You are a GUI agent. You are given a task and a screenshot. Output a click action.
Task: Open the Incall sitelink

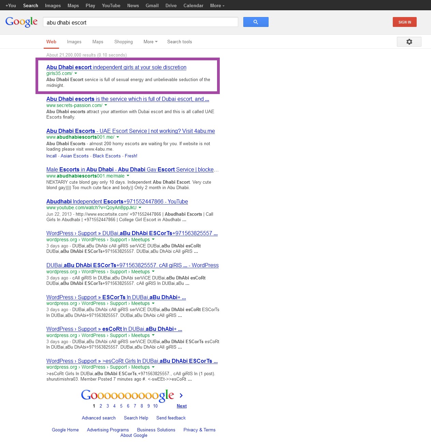click(52, 156)
